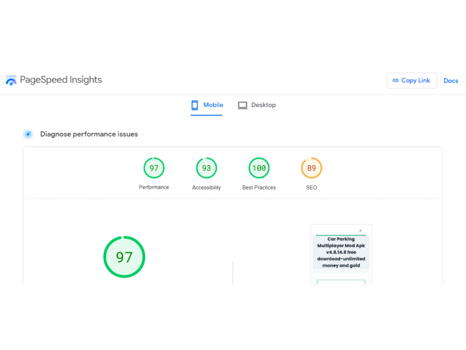This screenshot has width=466, height=350.
Task: Click the mobile phone icon
Action: point(195,105)
